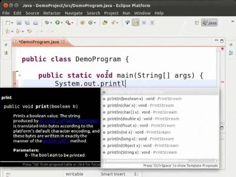Open the Debug configurations dropdown arrow
The width and height of the screenshot is (236, 177).
51,23
